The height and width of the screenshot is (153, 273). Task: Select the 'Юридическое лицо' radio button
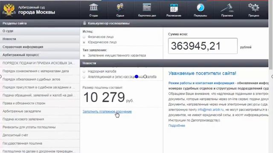[84, 42]
